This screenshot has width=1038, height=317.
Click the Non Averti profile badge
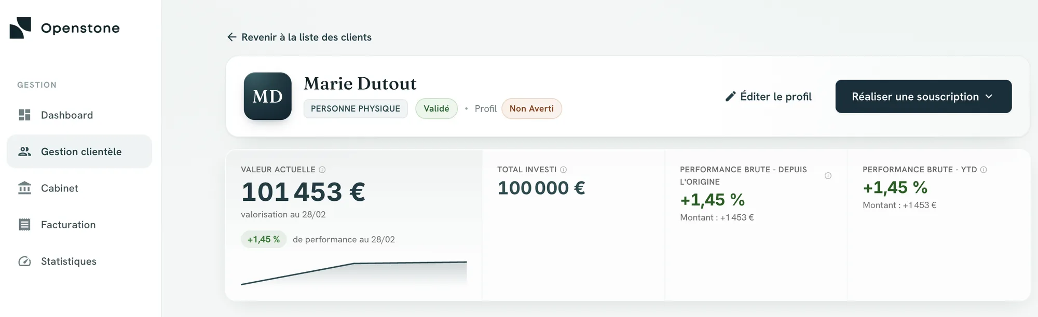click(x=531, y=108)
